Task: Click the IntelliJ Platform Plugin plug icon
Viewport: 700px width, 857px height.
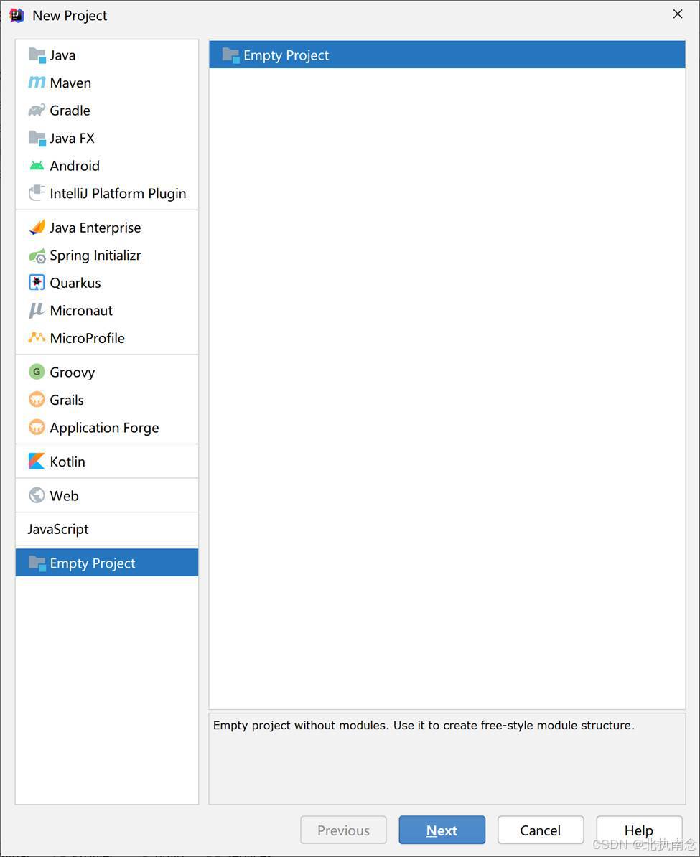Action: [37, 193]
